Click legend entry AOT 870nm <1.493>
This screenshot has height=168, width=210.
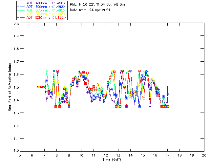pyautogui.click(x=42, y=14)
